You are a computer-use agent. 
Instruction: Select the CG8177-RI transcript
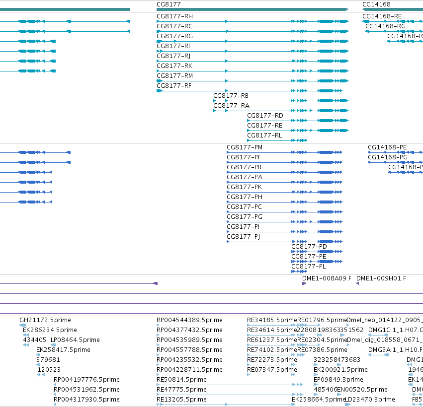[x=173, y=46]
